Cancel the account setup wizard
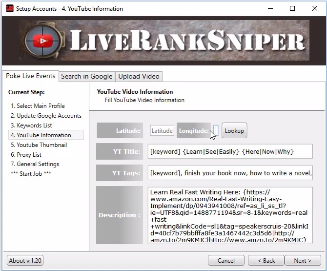Image resolution: width=327 pixels, height=271 pixels. click(x=226, y=261)
